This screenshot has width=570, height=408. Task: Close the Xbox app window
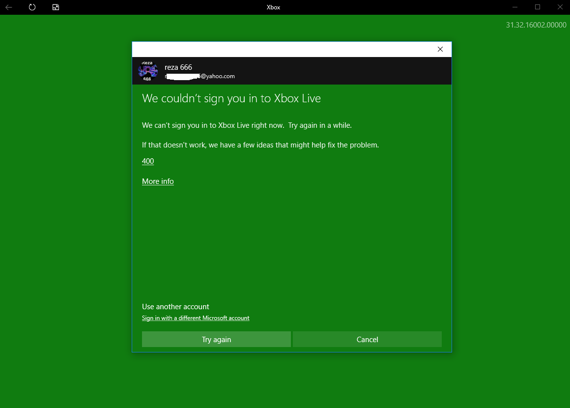coord(560,7)
